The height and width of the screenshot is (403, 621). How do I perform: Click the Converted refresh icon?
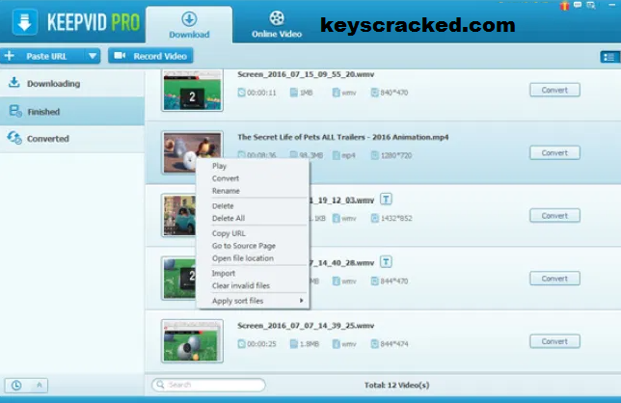coord(14,138)
